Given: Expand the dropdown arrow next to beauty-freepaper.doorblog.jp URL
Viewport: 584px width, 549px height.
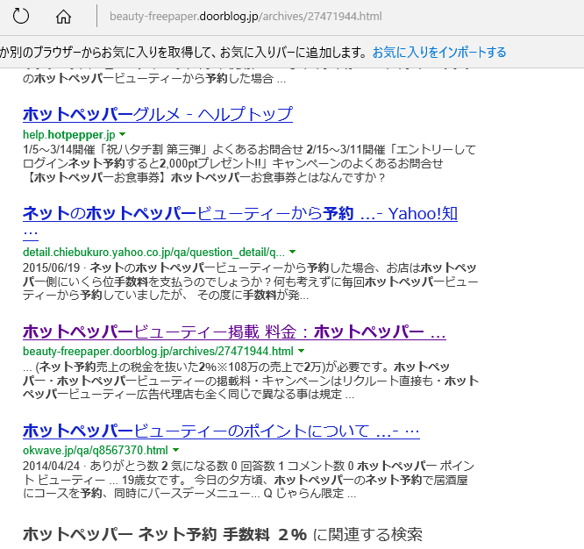Looking at the screenshot, I should point(302,351).
